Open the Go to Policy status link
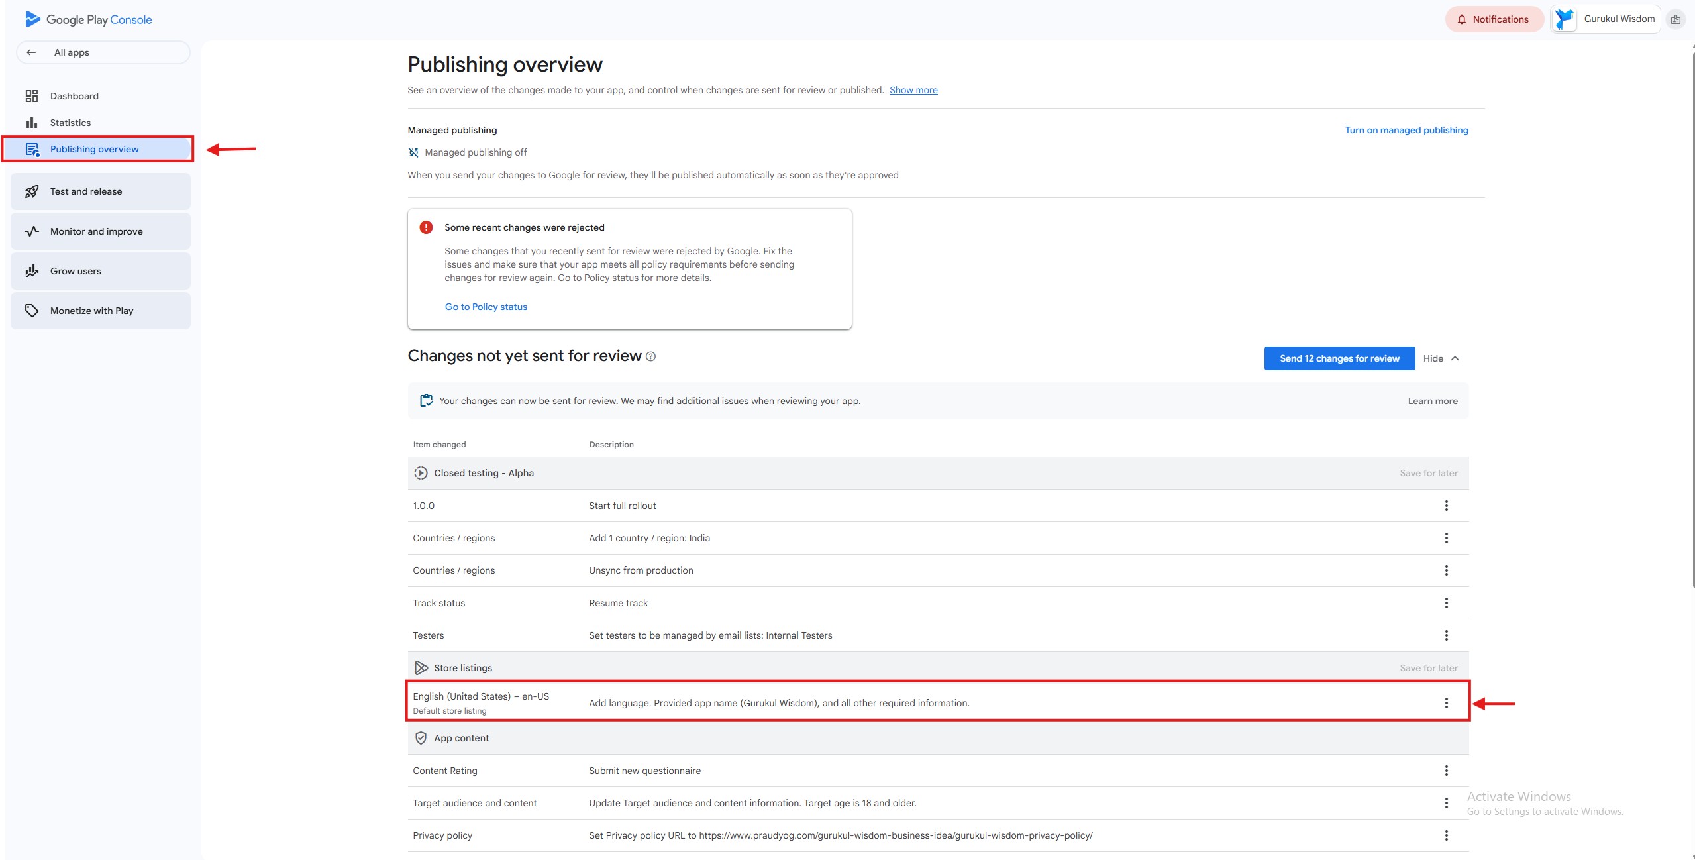The height and width of the screenshot is (860, 1695). [x=486, y=307]
